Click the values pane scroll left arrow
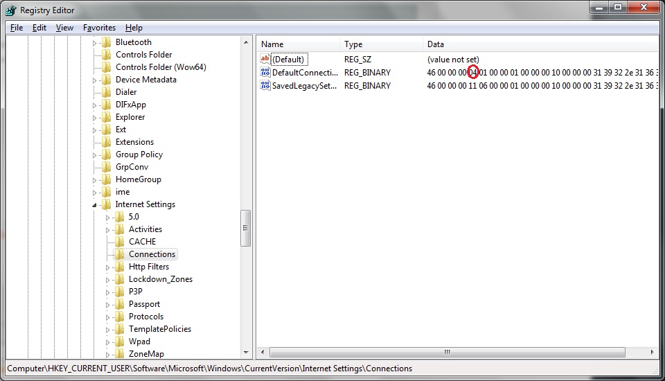This screenshot has width=665, height=381. [x=263, y=352]
